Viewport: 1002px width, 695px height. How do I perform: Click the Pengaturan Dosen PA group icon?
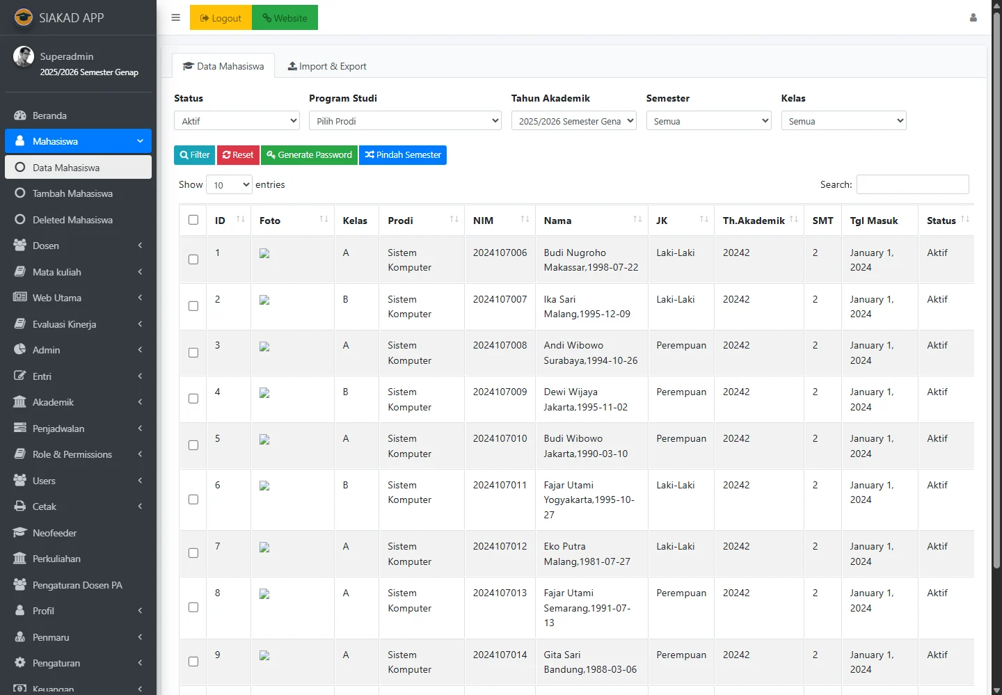pos(20,585)
